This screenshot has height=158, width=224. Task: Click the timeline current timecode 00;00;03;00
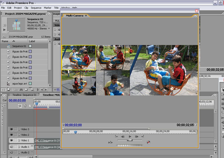[17, 100]
